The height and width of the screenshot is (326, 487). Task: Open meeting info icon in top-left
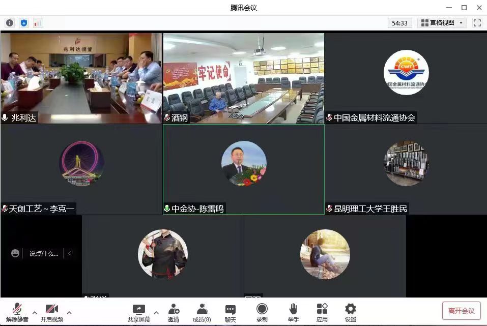click(x=9, y=23)
